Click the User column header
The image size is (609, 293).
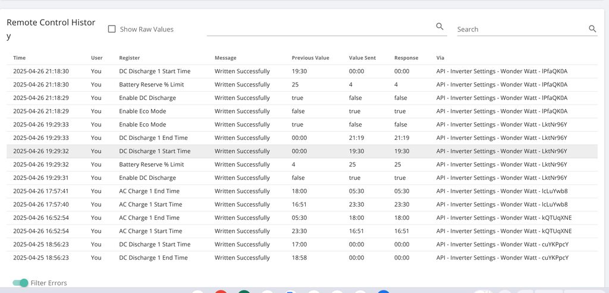click(96, 58)
